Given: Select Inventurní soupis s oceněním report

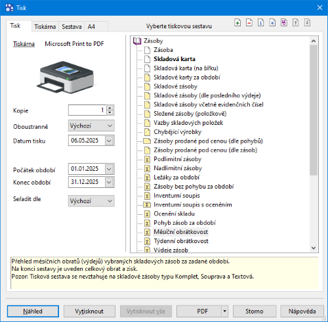Looking at the screenshot, I should [192, 204].
